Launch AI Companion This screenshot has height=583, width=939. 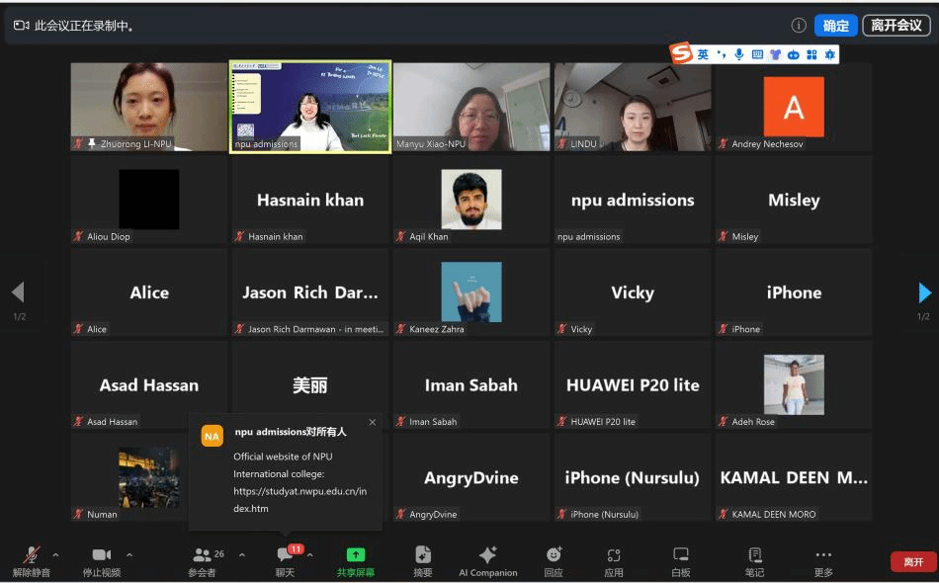pos(487,558)
